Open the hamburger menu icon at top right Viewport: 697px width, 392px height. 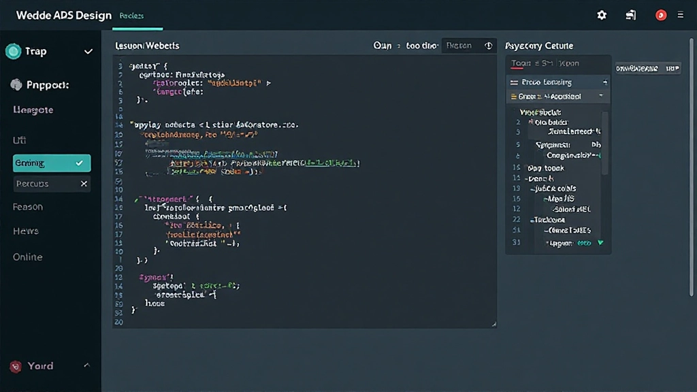(x=680, y=14)
